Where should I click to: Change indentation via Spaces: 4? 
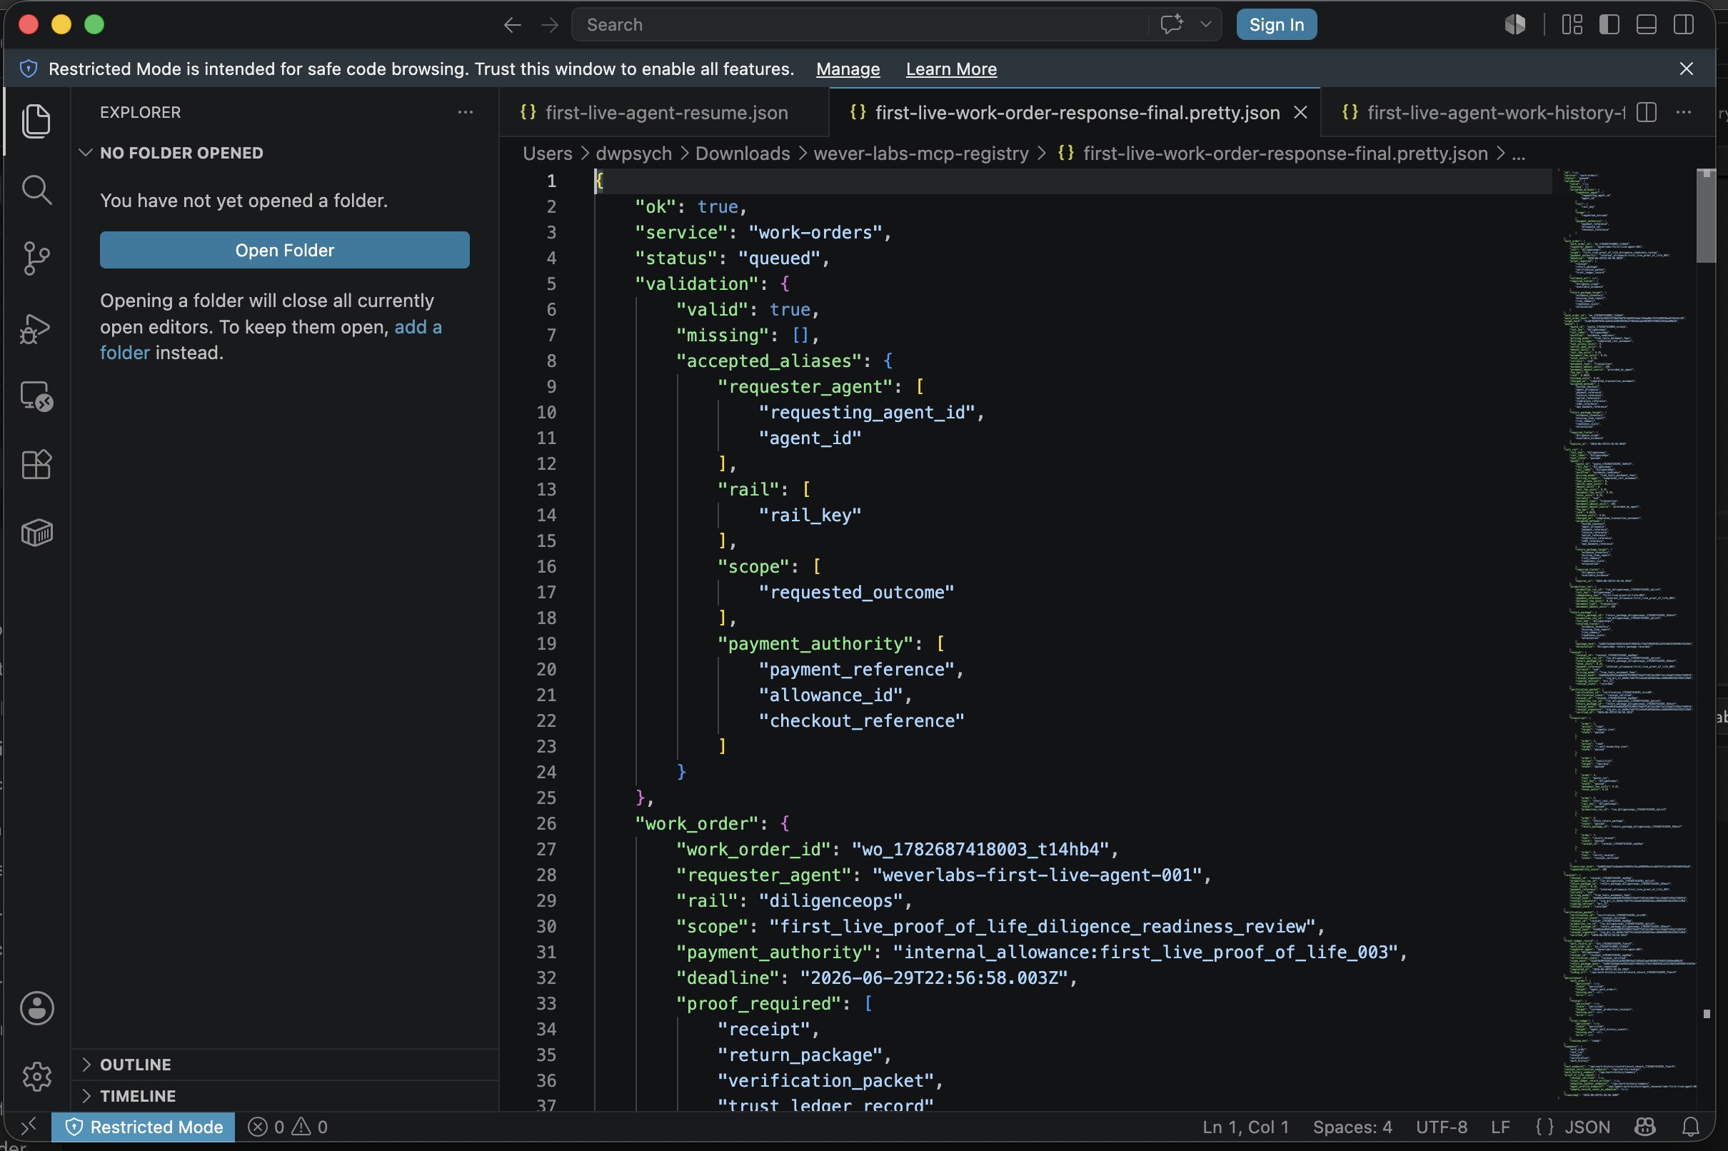pos(1352,1127)
